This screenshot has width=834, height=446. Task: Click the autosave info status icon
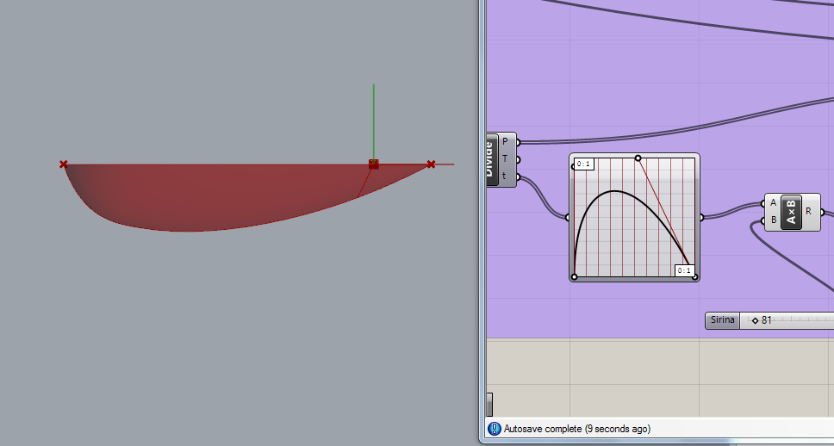(495, 429)
